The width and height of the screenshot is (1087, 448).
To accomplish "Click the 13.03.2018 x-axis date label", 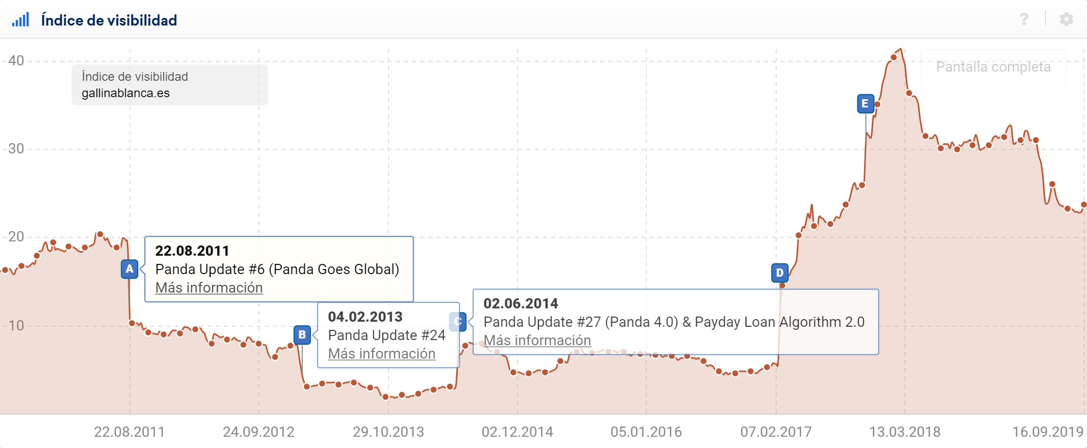I will pos(904,432).
